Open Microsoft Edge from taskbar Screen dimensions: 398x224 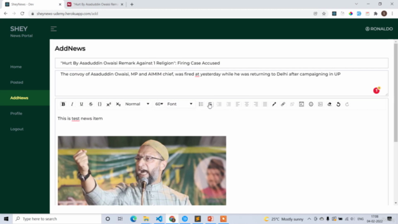tap(133, 218)
